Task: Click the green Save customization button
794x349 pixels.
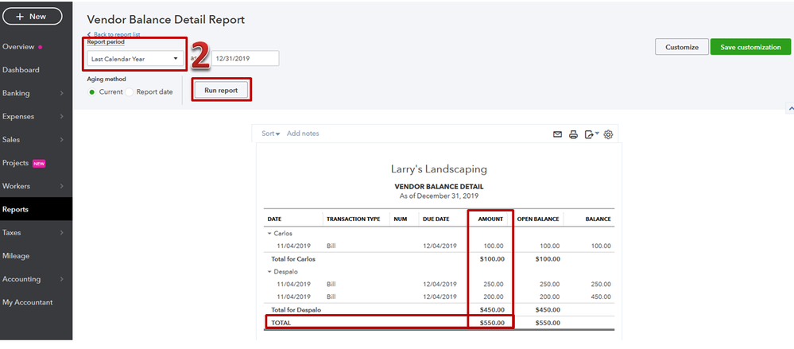Action: pos(750,47)
